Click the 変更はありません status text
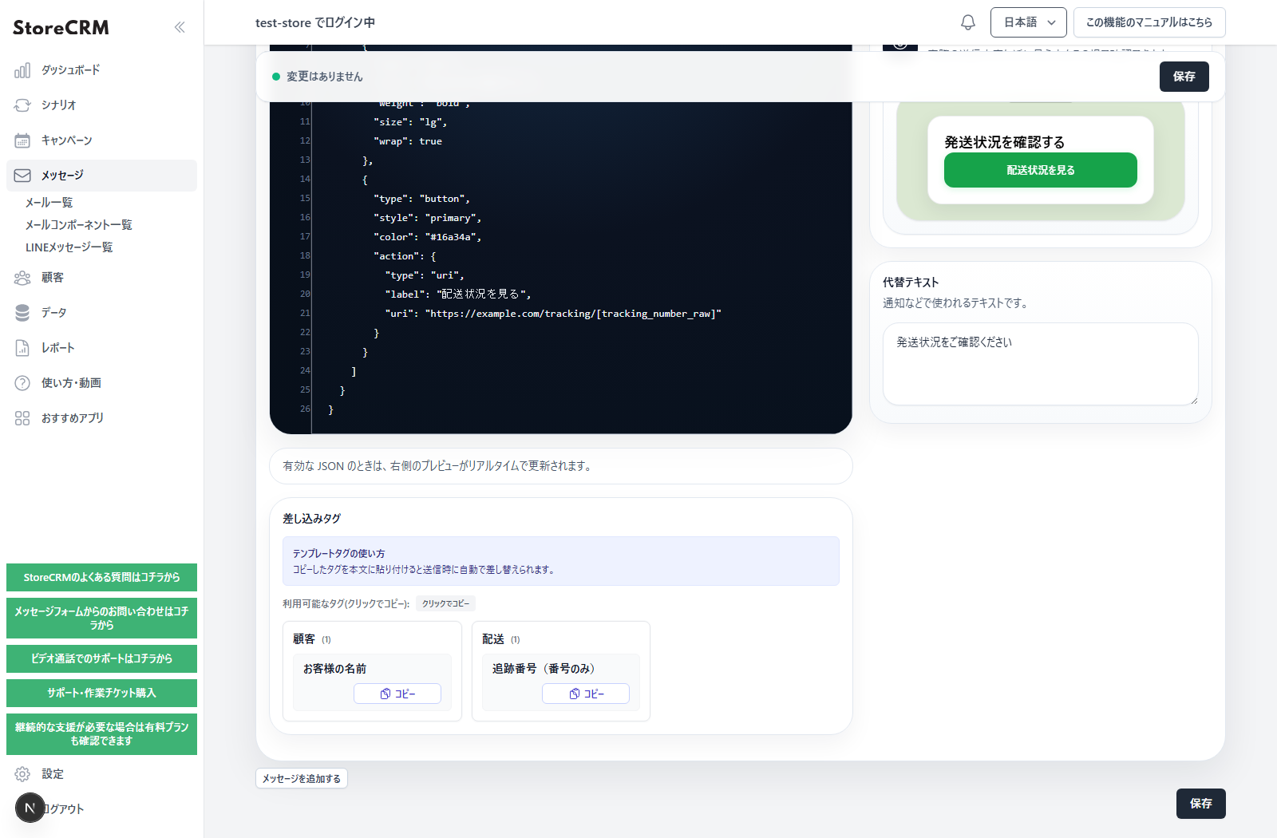Screen dimensions: 1277x838 coord(324,77)
